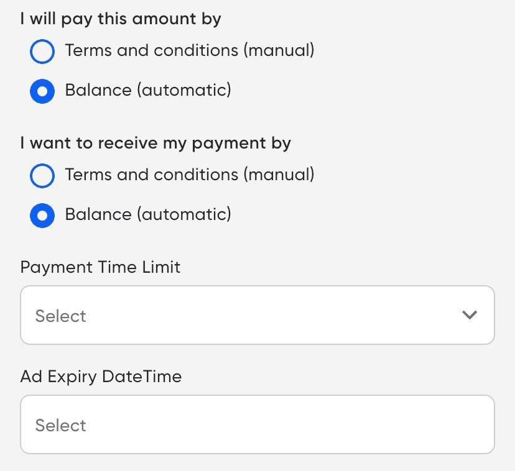
Task: Click "Balance (automatic)" text under pay section
Action: click(x=148, y=90)
